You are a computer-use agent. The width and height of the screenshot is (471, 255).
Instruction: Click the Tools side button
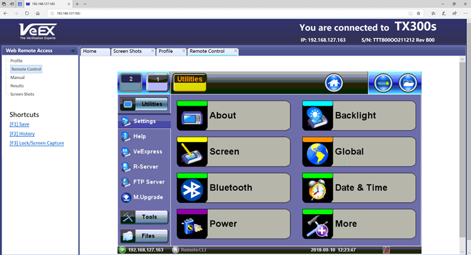144,217
